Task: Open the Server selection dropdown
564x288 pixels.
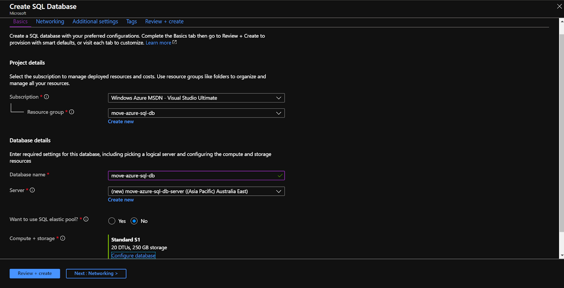Action: point(196,191)
